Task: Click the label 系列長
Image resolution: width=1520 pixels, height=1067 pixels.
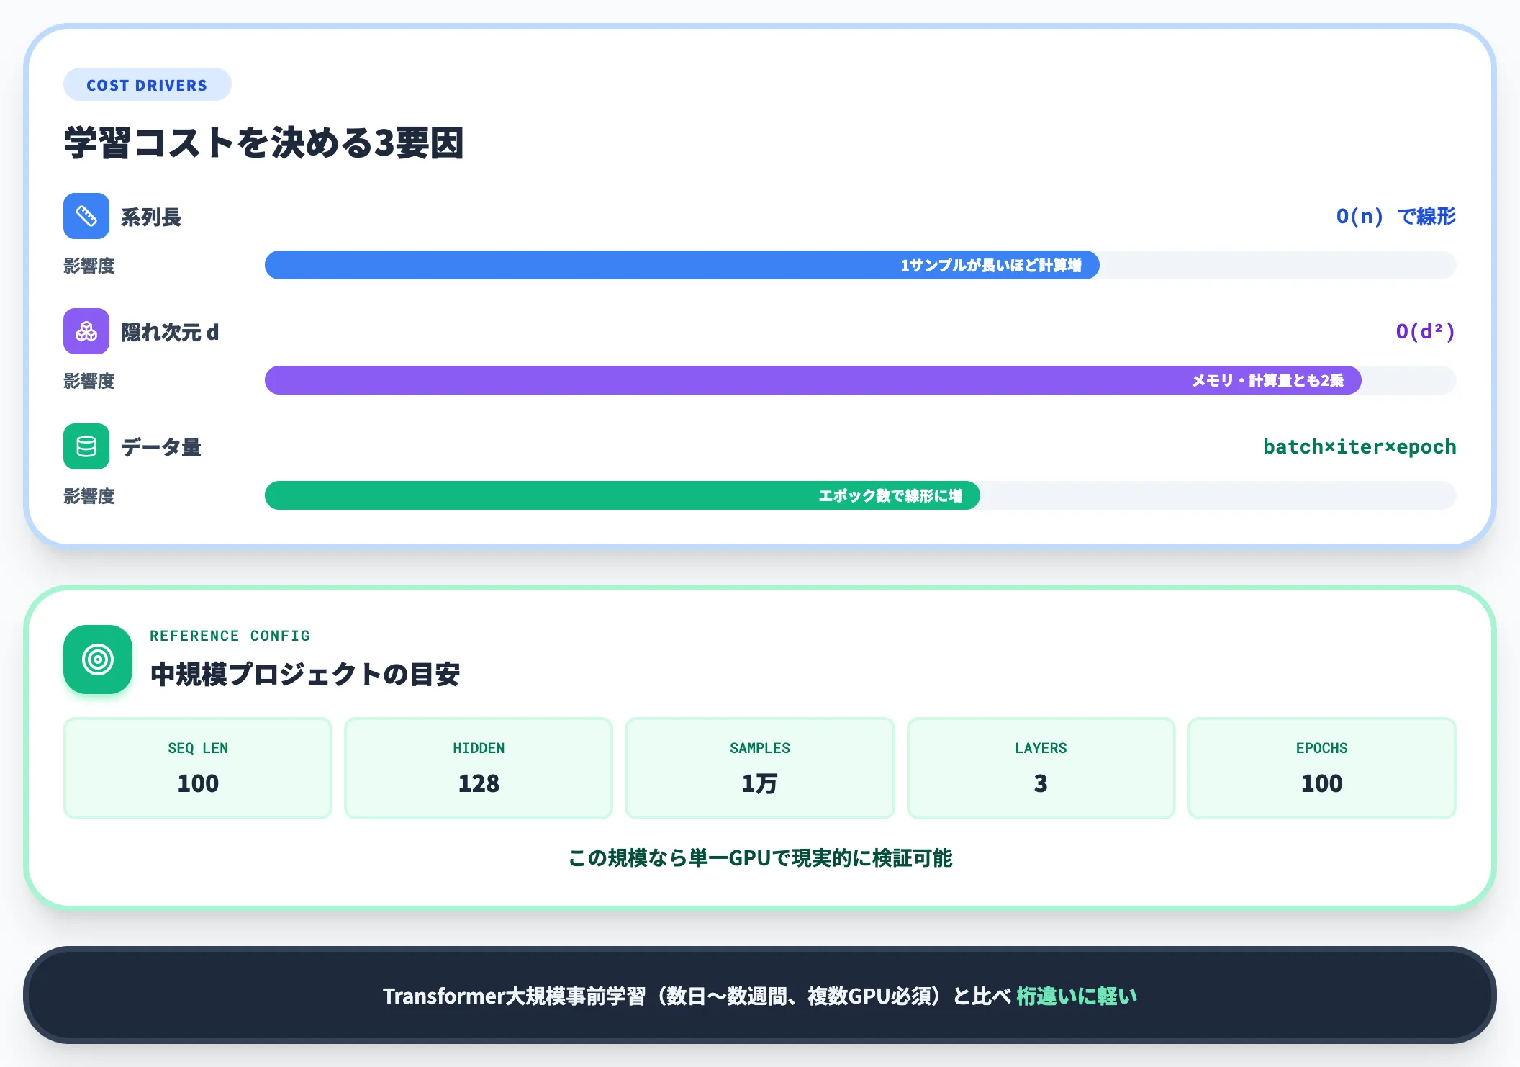Action: (x=150, y=217)
